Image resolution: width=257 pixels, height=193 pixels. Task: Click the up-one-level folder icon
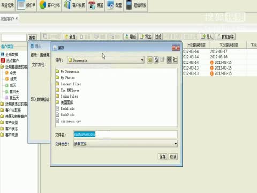click(149, 60)
